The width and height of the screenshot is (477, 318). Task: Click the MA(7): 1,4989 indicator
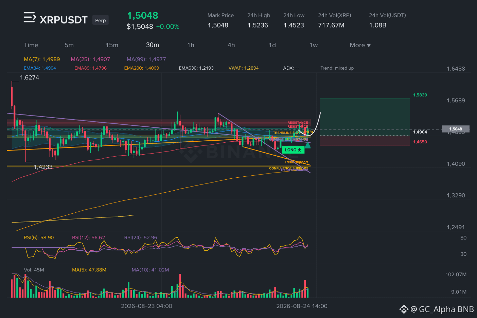click(x=42, y=59)
